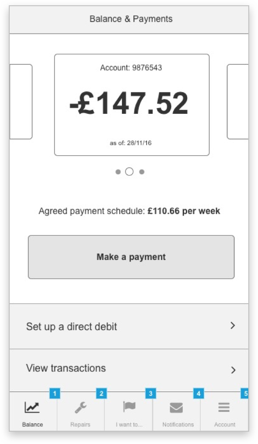
Task: Select account 9876543 balance card
Action: click(132, 105)
